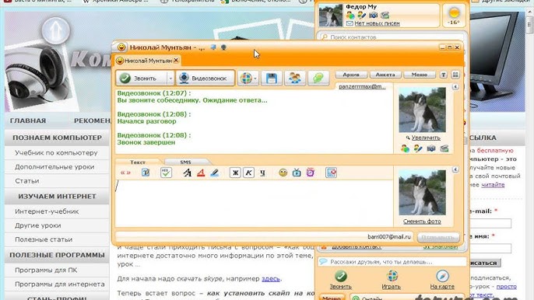Click the webcam icon in chat title bar

pyautogui.click(x=223, y=47)
